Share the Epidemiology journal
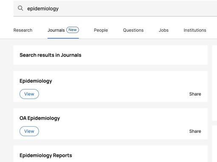 coord(195,94)
